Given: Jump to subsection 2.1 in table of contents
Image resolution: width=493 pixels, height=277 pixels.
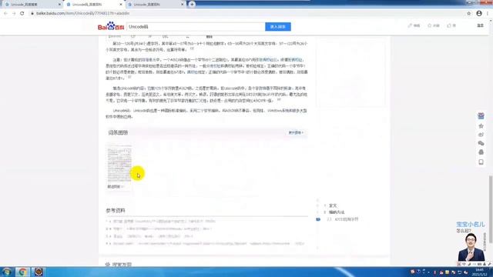Looking at the screenshot, I should pos(343,219).
